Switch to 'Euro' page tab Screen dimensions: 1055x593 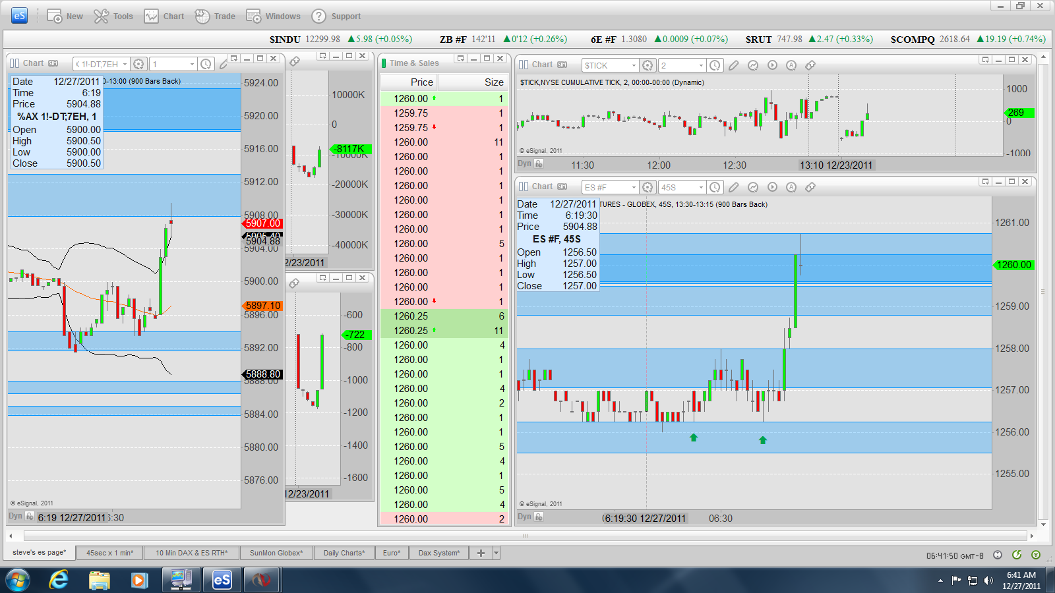[392, 553]
